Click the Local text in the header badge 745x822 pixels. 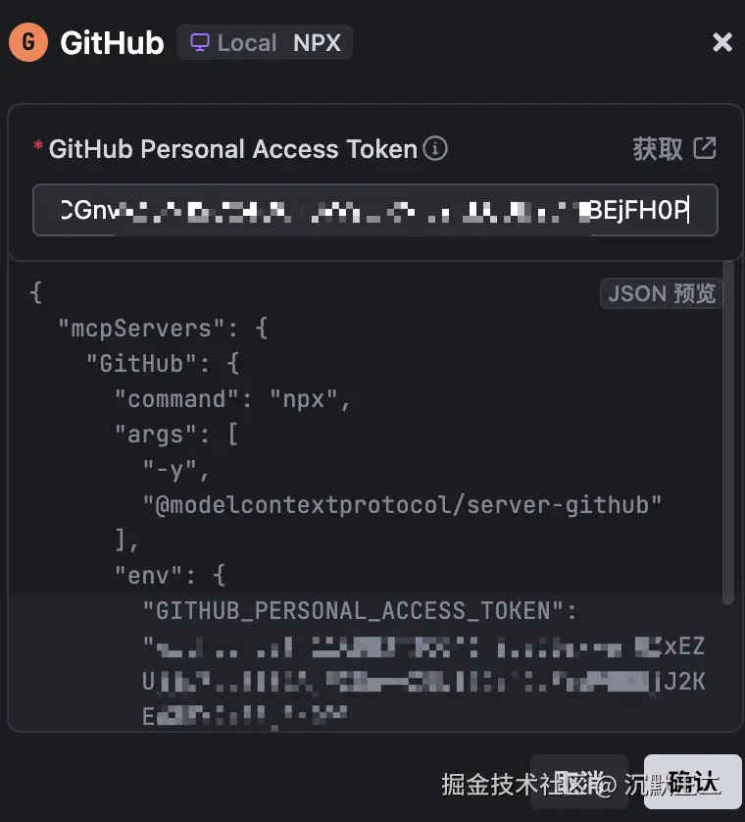247,43
